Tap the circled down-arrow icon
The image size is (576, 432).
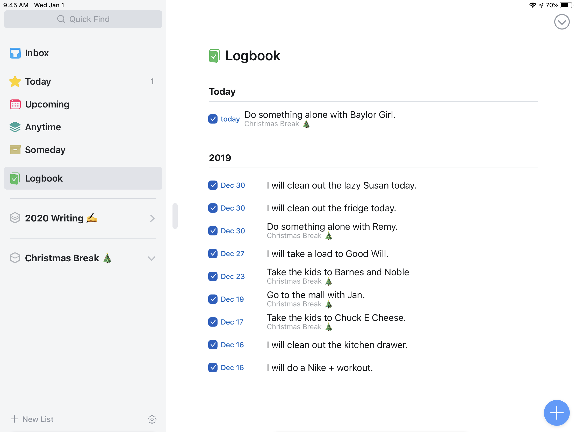[562, 22]
